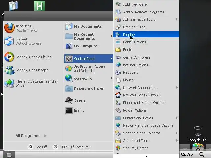
Task: Click the Fonts folder icon
Action: pos(118,50)
